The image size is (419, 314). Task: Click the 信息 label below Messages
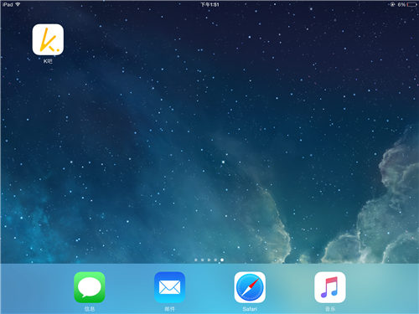(90, 309)
